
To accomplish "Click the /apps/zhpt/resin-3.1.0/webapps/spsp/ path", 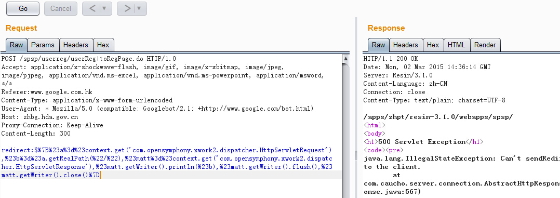I will click(438, 117).
